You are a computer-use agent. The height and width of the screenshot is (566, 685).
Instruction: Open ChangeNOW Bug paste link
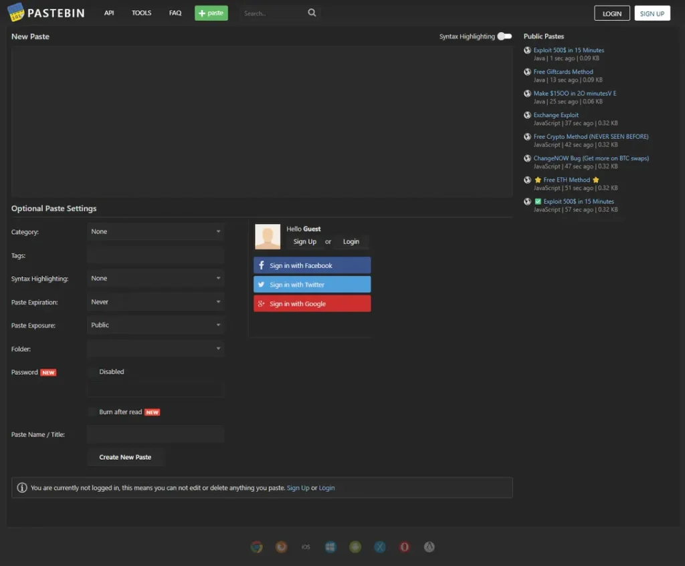(591, 158)
